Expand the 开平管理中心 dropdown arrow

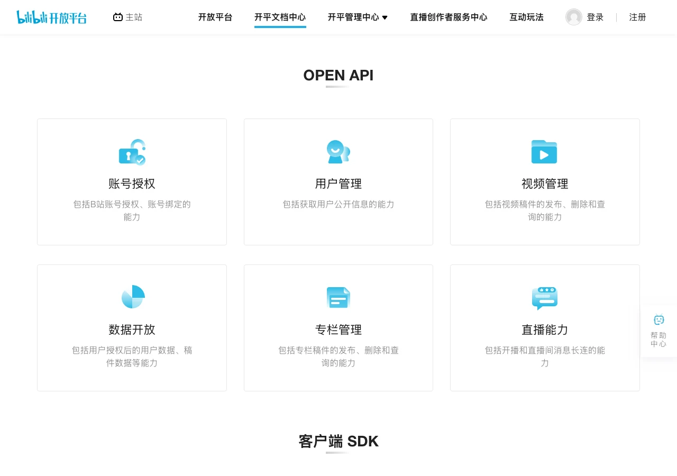point(385,17)
